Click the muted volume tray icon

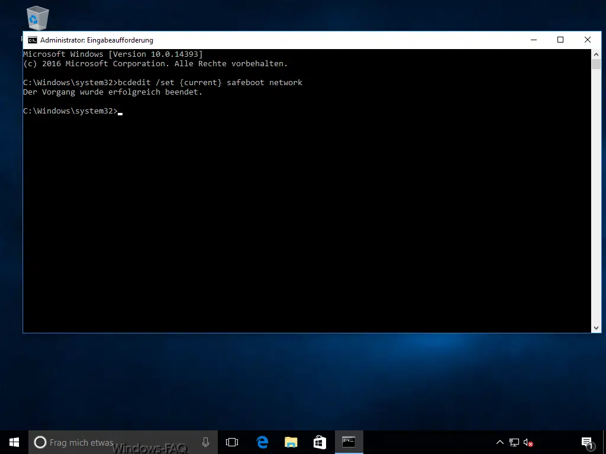528,442
